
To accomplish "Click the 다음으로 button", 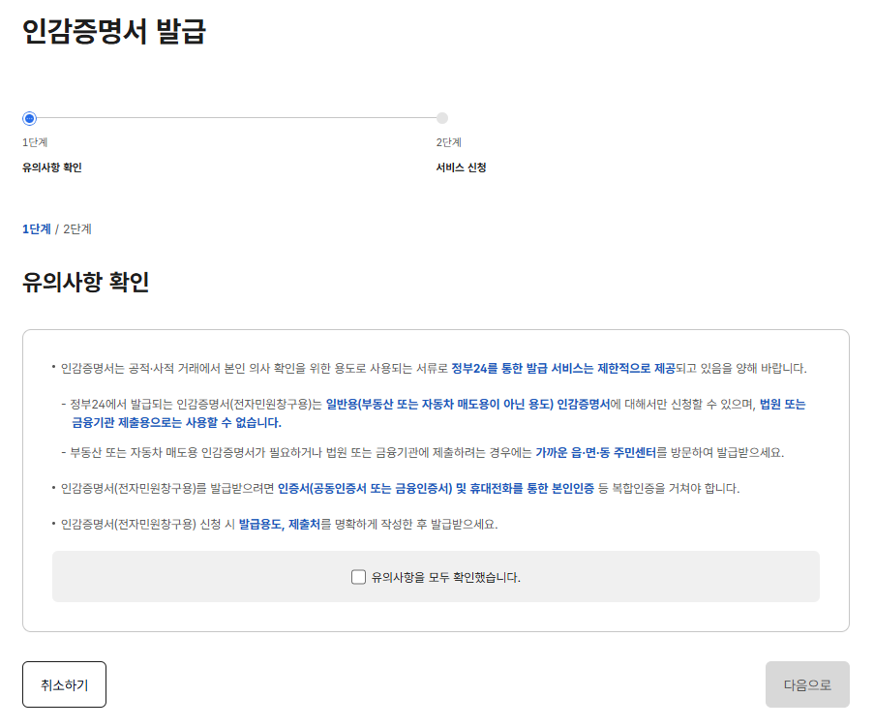I will tap(807, 684).
